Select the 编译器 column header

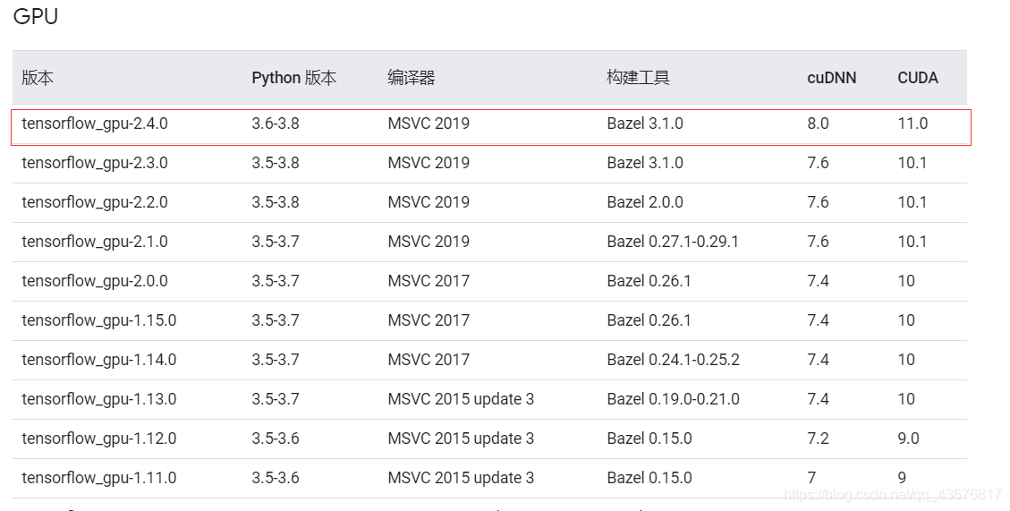pyautogui.click(x=411, y=78)
